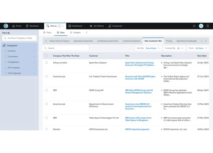
Task: Open the Athena tab dropdown arrow
Action: (63, 26)
